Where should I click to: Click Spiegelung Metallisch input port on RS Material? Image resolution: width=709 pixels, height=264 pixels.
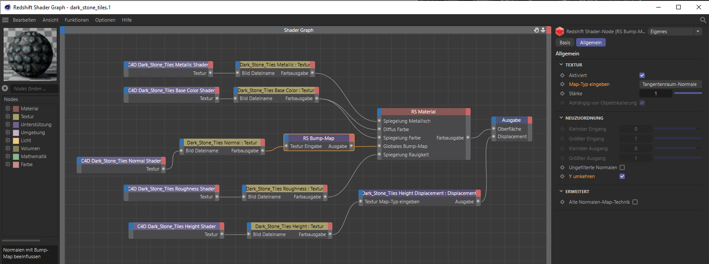coord(379,121)
